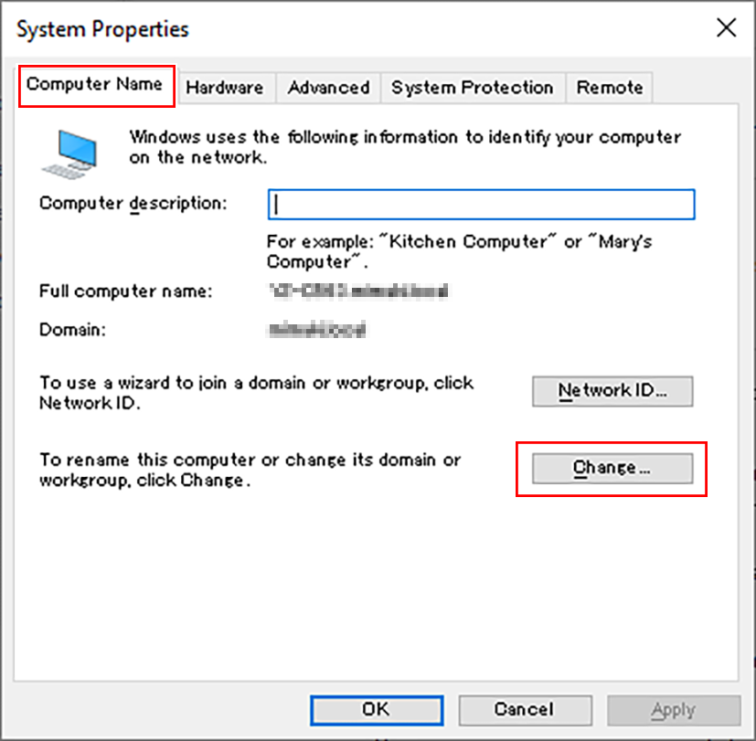Click the Network ID wizard instruction text
The height and width of the screenshot is (741, 756).
coord(254,393)
